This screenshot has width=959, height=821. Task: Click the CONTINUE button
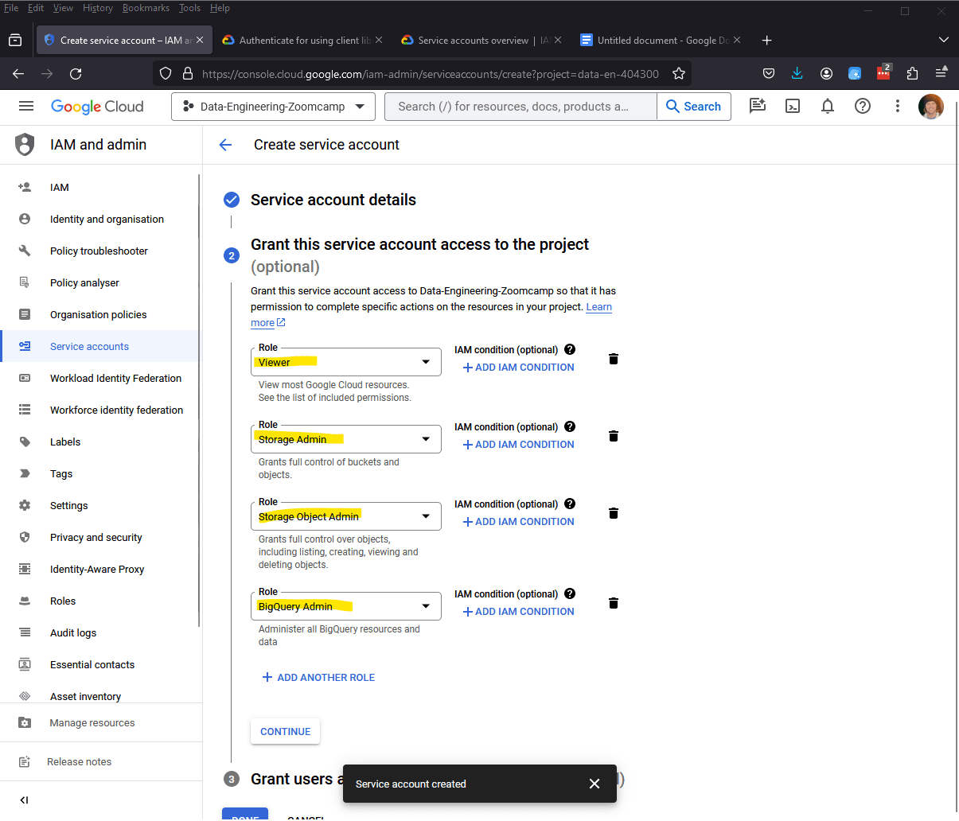[x=286, y=732]
